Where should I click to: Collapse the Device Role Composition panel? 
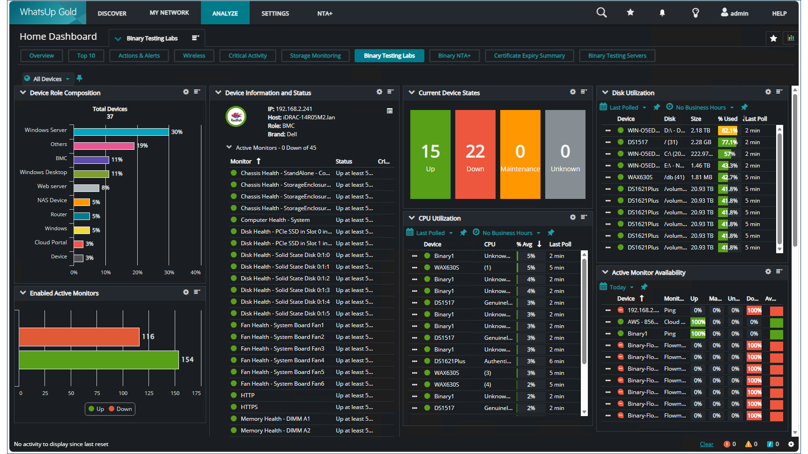coord(22,93)
